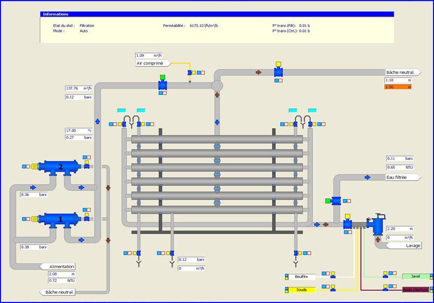
Task: Select the yellow Soude chemical label
Action: tap(301, 290)
